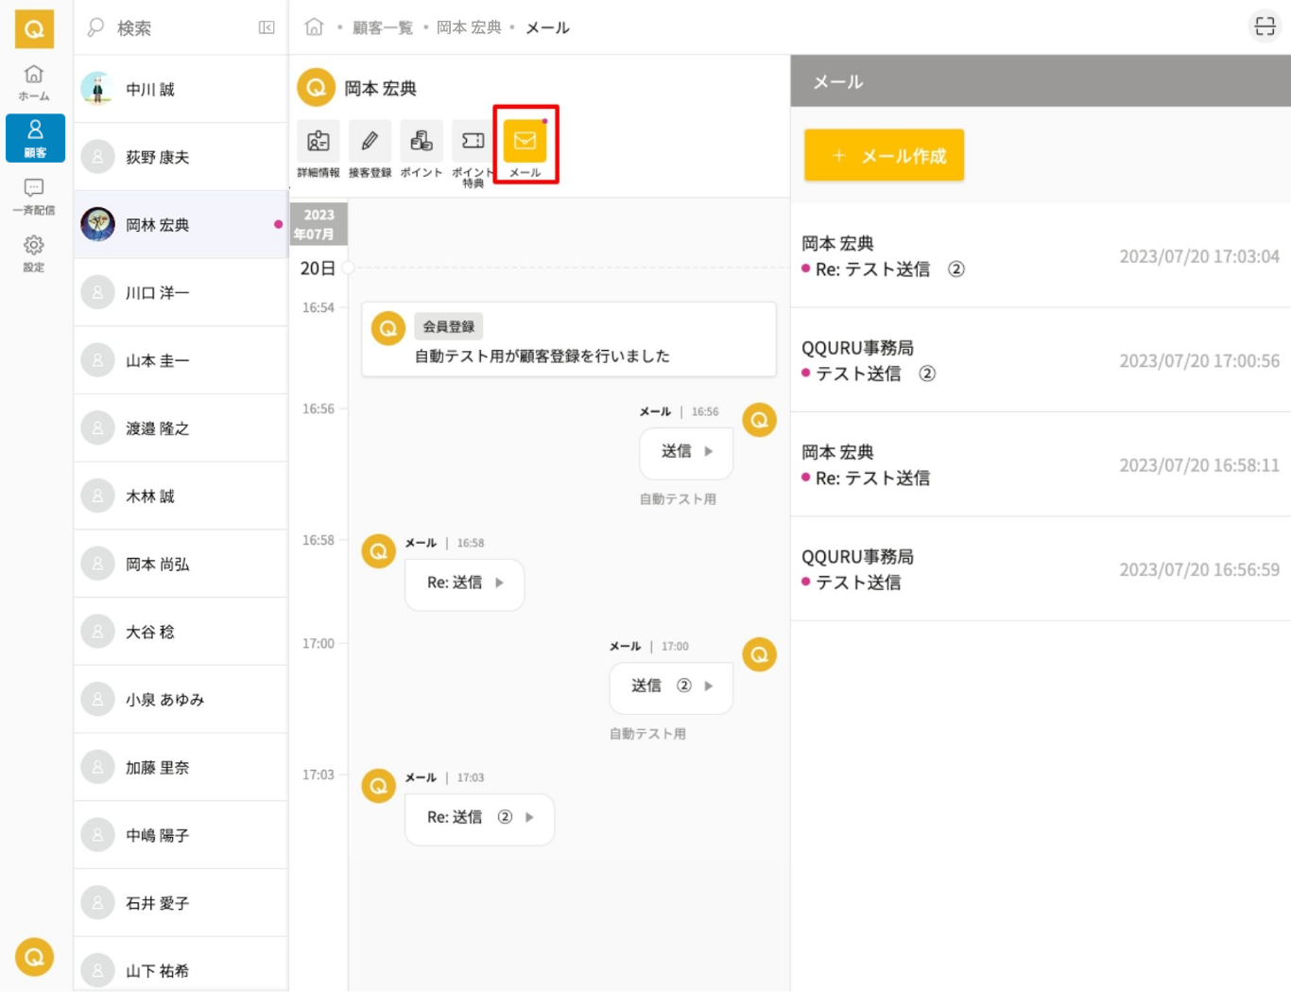Expand the Re: 送信 ② message at 17:03
Screen dimensions: 1291x992
(479, 818)
